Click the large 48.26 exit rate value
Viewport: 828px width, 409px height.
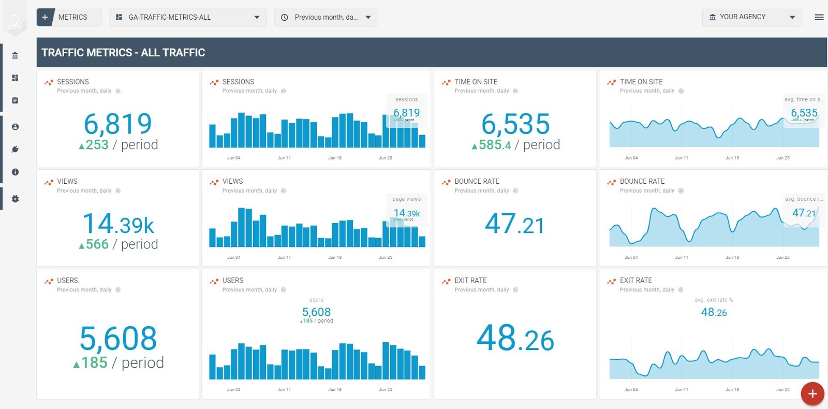[x=515, y=338]
